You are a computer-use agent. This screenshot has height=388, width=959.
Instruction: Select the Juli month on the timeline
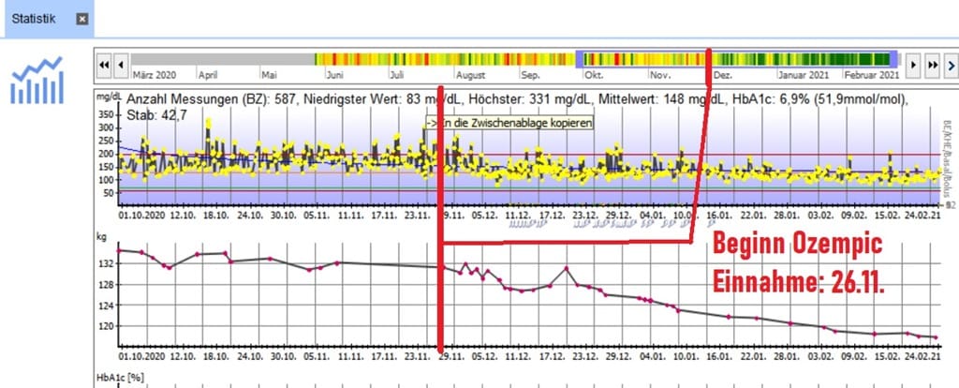pyautogui.click(x=396, y=75)
